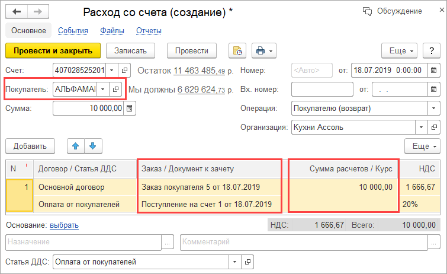Open the calculator for the Сумма field
Image resolution: width=447 pixels, height=274 pixels.
[x=130, y=109]
